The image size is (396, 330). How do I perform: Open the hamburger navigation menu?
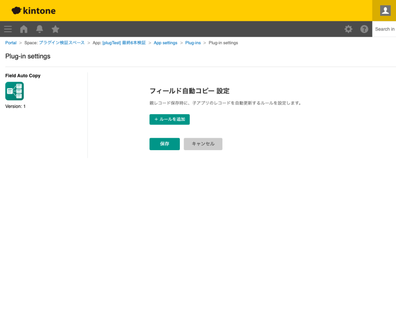click(x=8, y=29)
